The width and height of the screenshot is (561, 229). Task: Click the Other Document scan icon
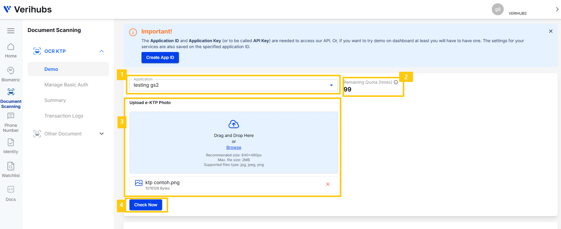(37, 134)
